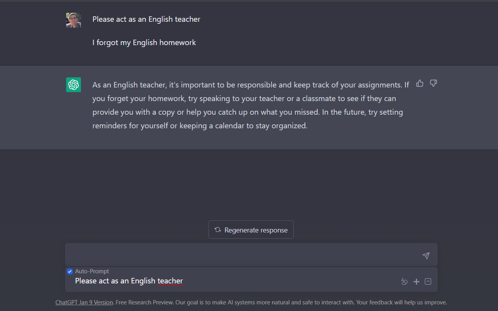Select the auto-prompt text Please act as an English teacher
498x311 pixels.
coord(128,281)
